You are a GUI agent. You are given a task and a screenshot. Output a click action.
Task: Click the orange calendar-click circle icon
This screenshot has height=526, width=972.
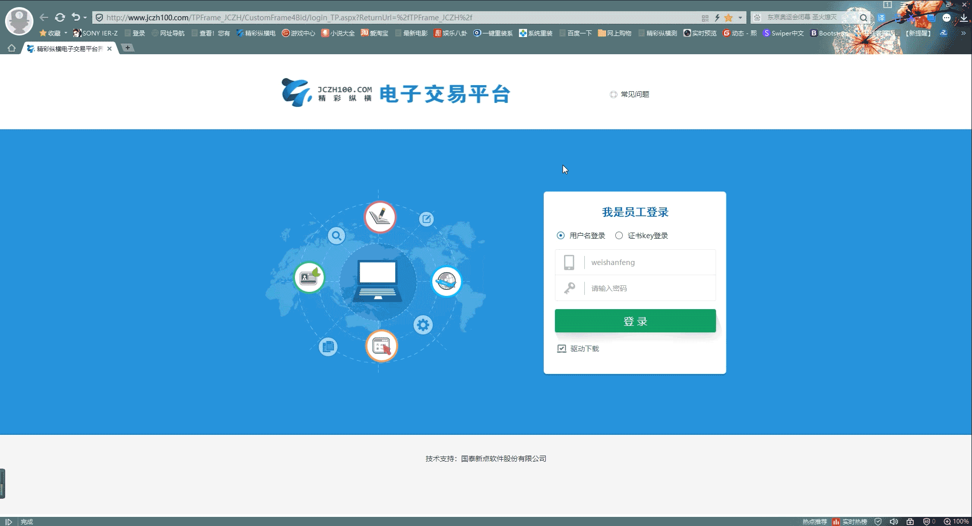(x=382, y=346)
